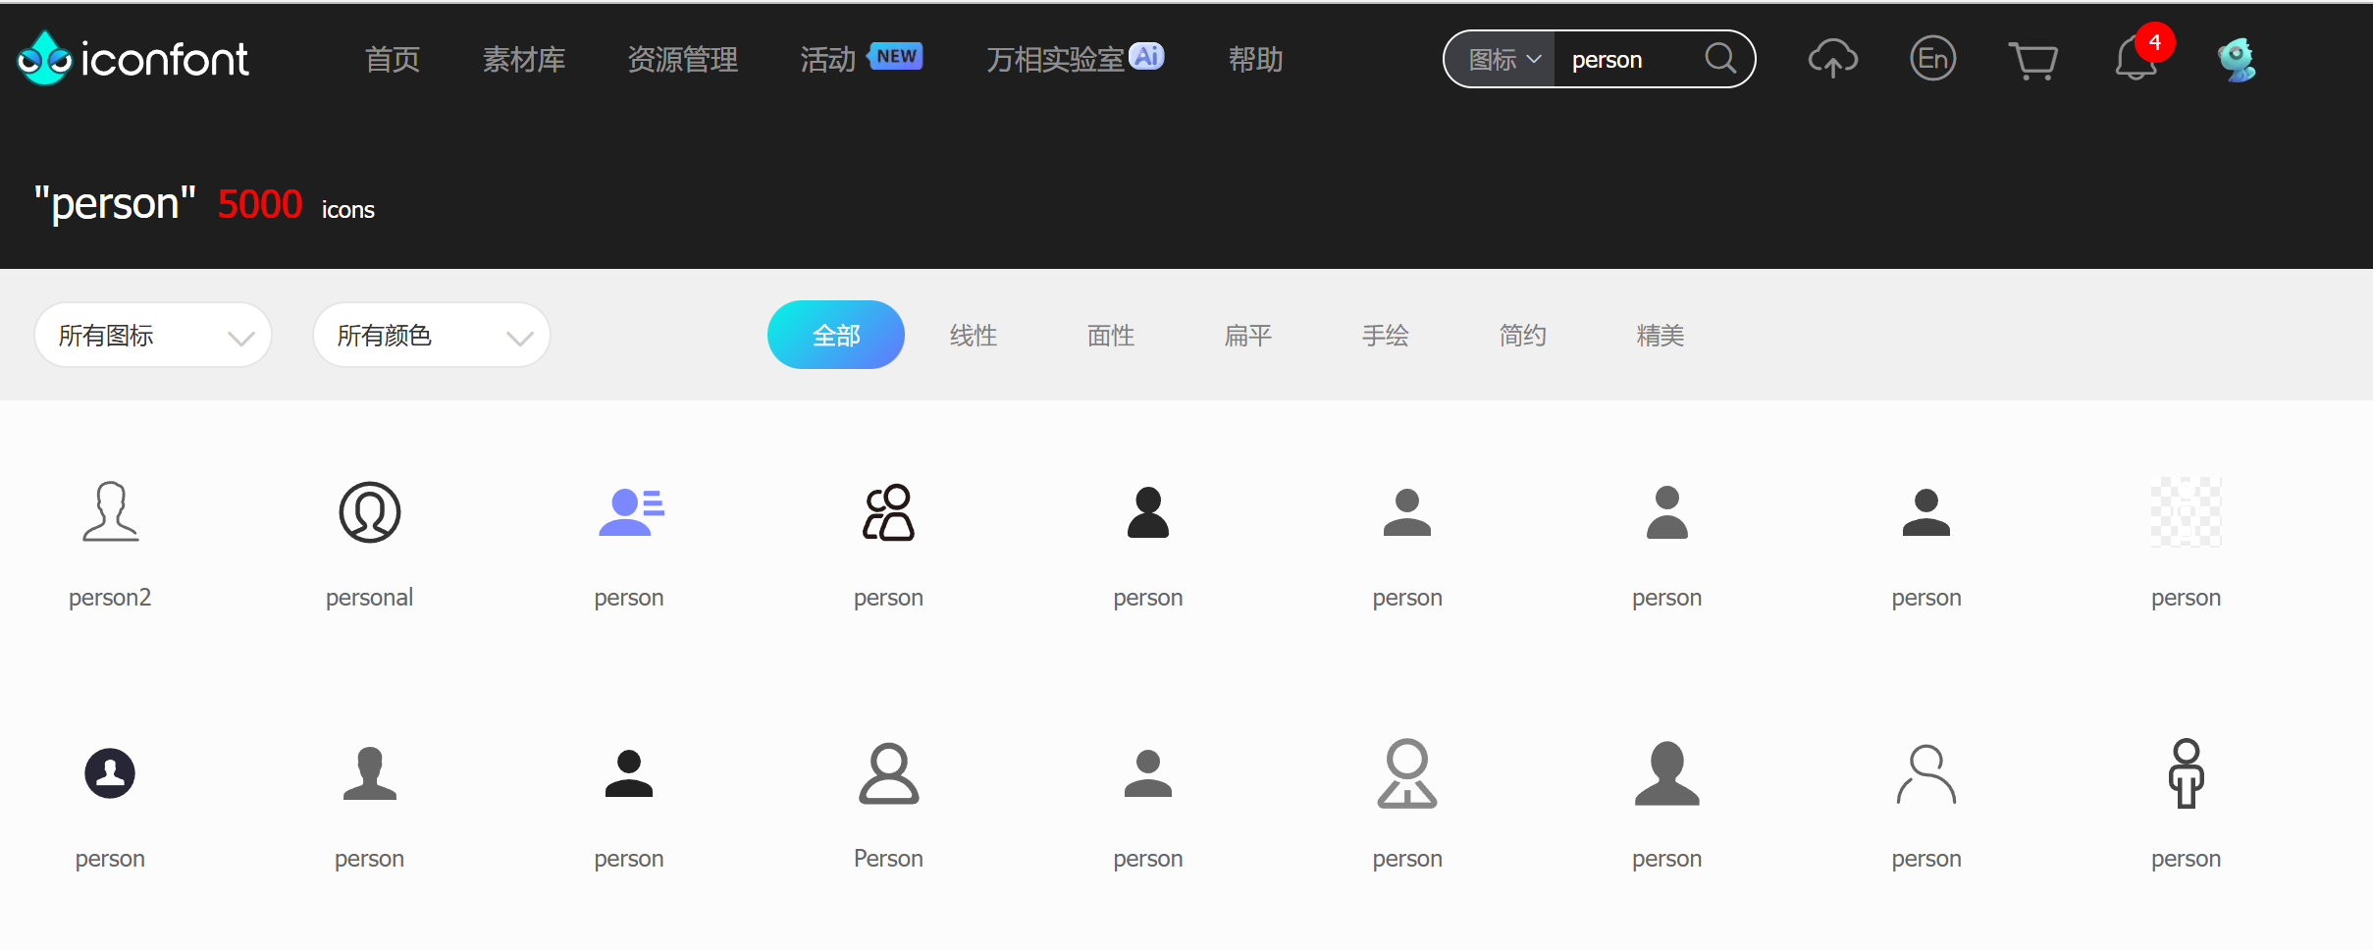Click the search magnifier icon
The width and height of the screenshot is (2373, 950).
(1720, 59)
